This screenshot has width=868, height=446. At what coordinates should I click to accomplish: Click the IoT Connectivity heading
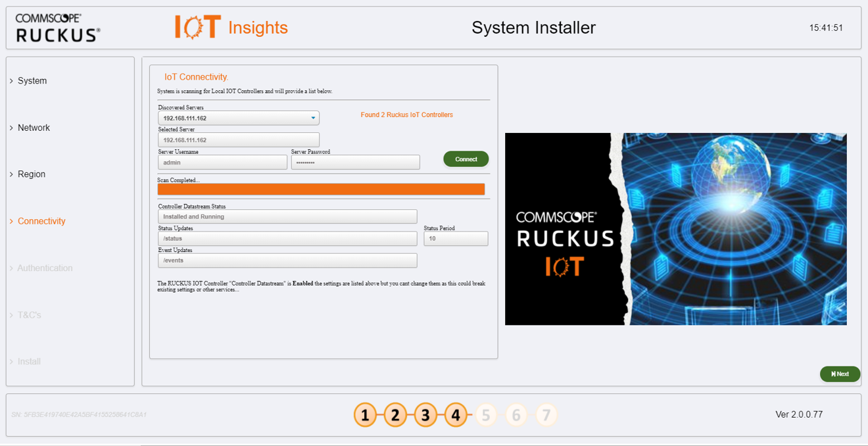click(196, 77)
